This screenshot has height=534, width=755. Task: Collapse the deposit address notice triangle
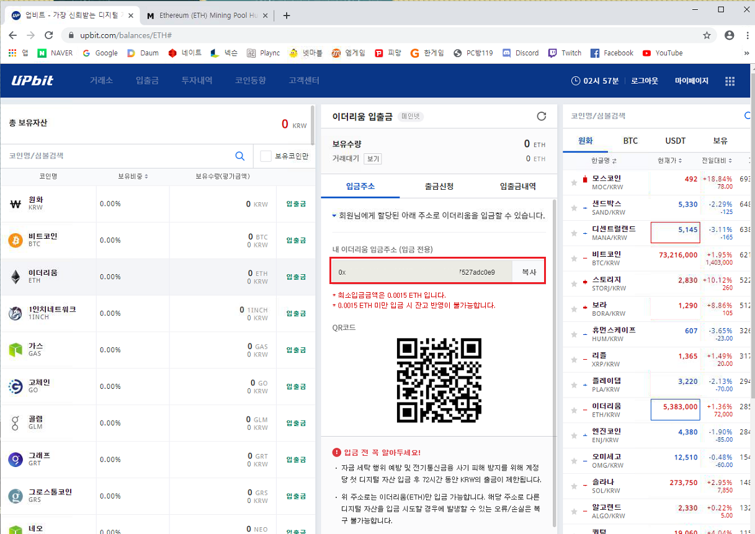point(334,216)
